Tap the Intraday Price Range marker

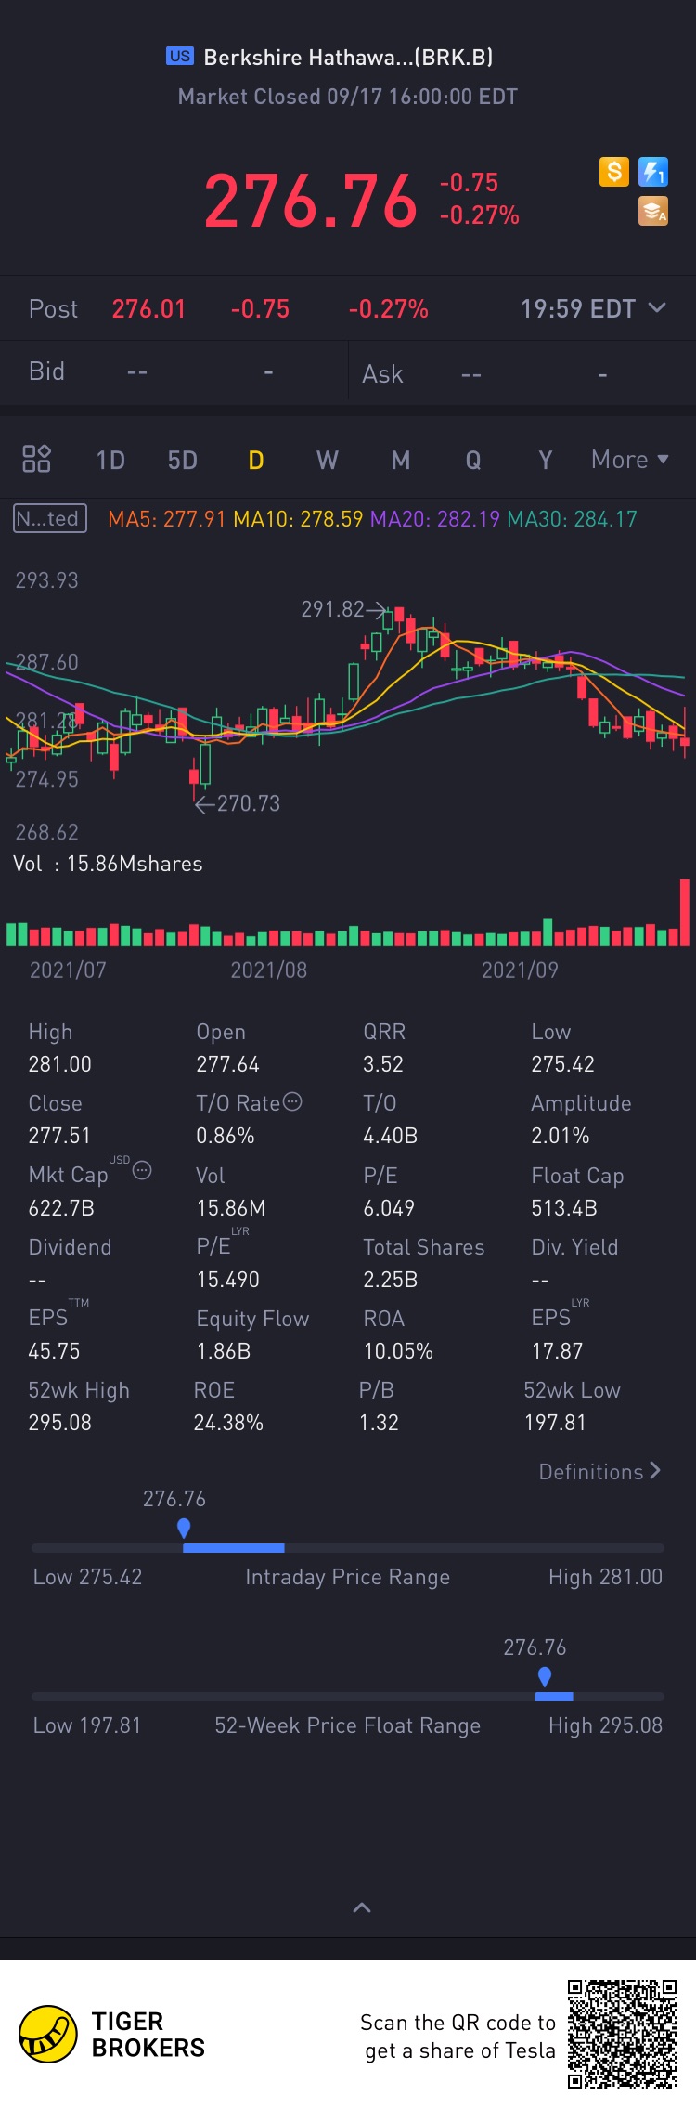(184, 1528)
